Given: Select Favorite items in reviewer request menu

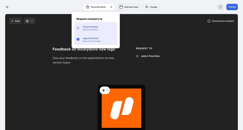Looking at the screenshot, I should [96, 28].
